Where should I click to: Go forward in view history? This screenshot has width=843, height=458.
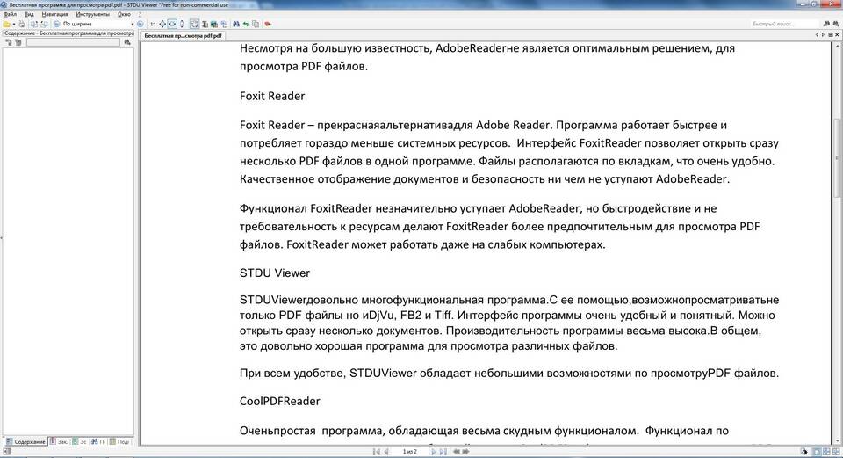coord(465,452)
